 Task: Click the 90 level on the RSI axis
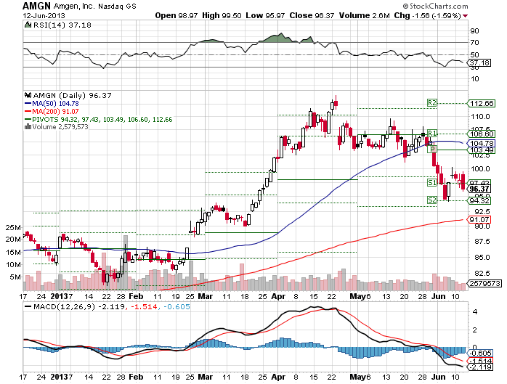(474, 31)
